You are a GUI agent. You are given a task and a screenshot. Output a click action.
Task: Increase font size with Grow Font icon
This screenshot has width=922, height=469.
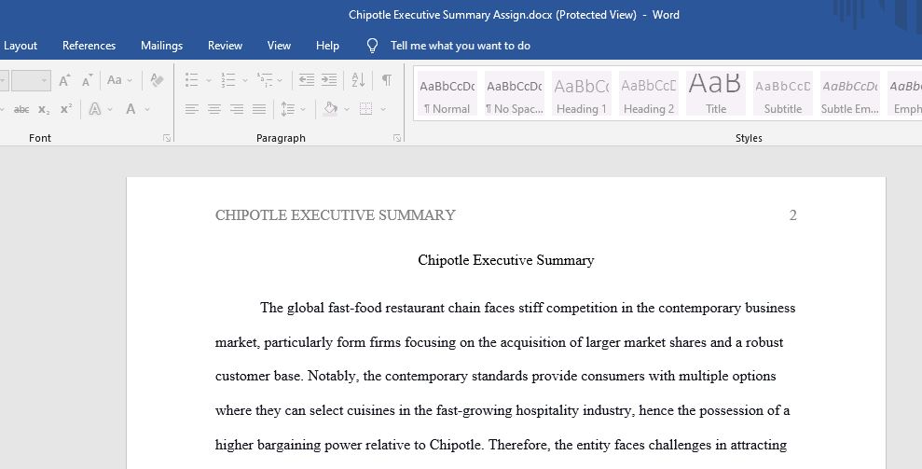point(64,80)
